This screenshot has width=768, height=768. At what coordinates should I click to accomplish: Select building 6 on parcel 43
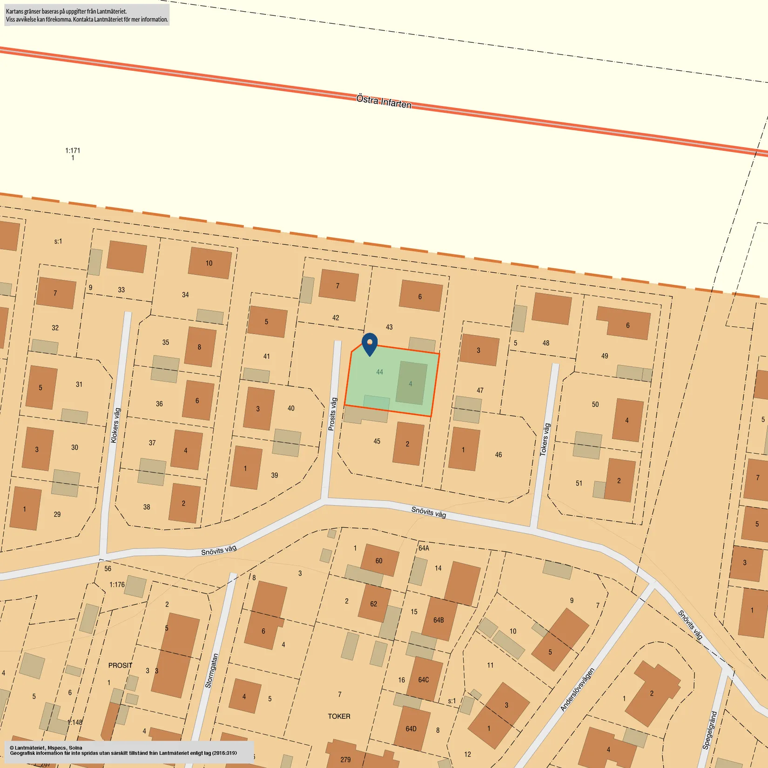click(x=421, y=296)
